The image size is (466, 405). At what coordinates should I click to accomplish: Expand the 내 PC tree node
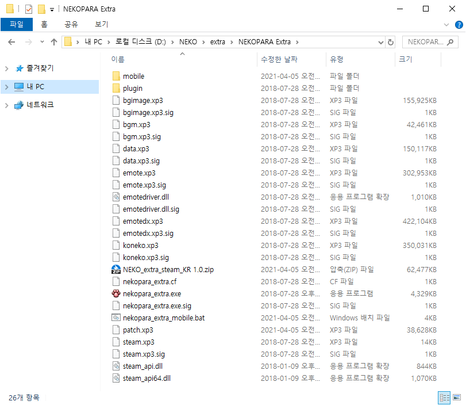(7, 87)
